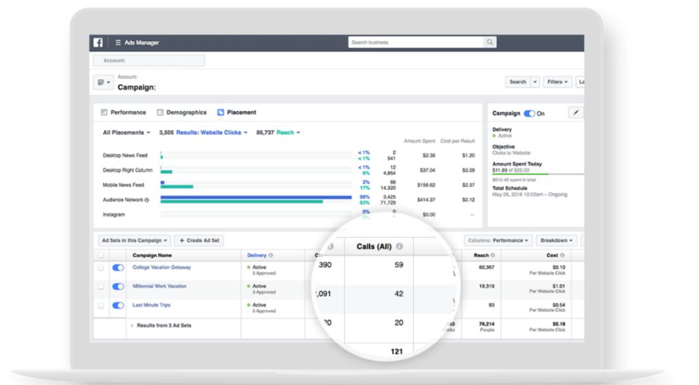Click the Search button

tap(517, 82)
